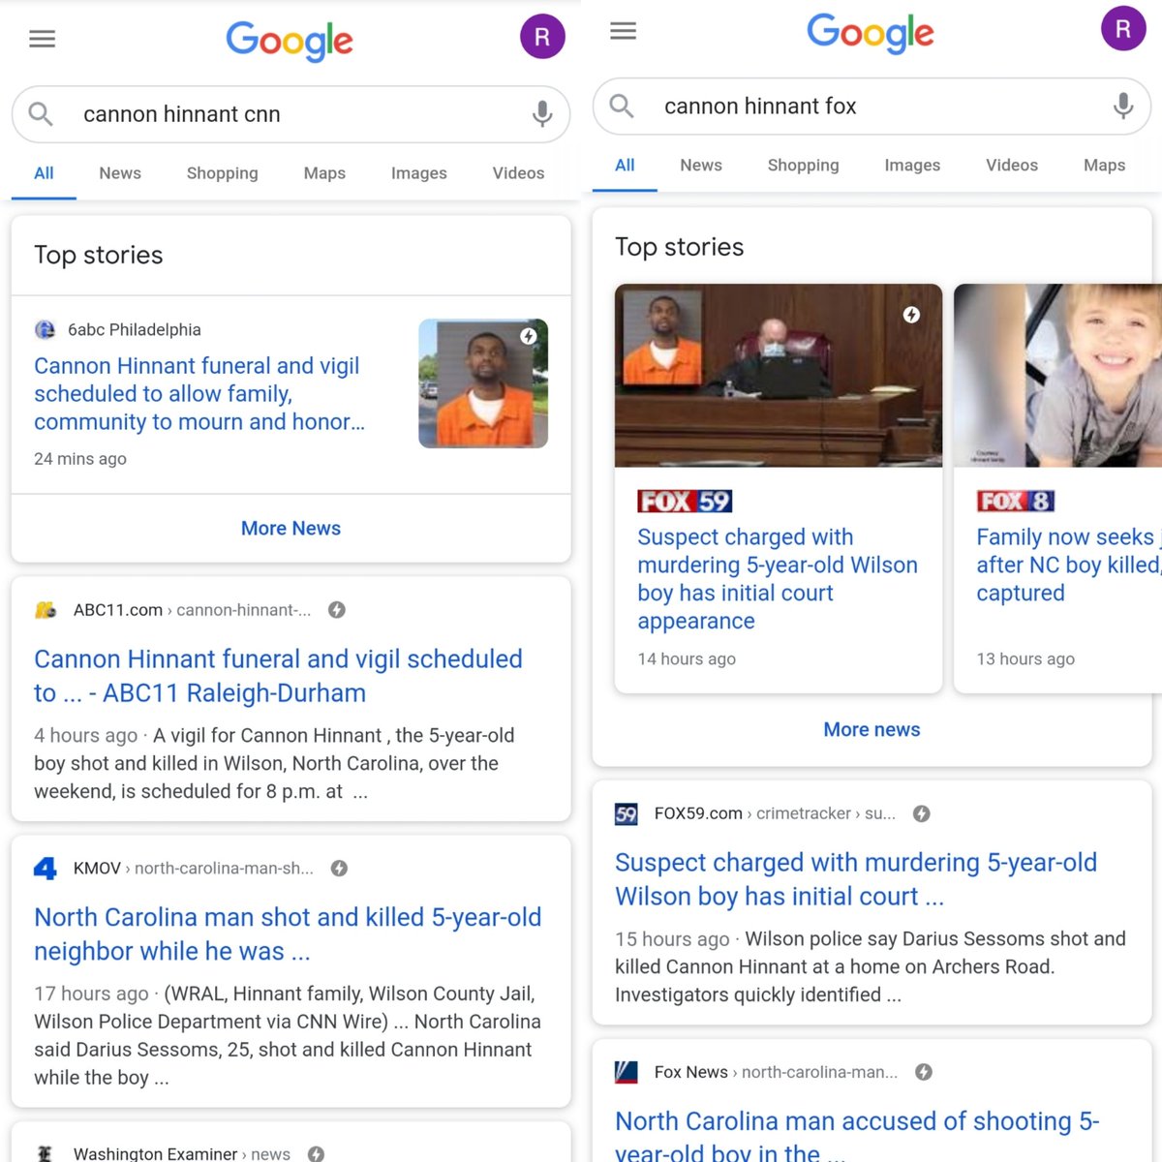Click the 'cannon hinnant fox' search field
The width and height of the screenshot is (1162, 1162).
click(x=871, y=107)
